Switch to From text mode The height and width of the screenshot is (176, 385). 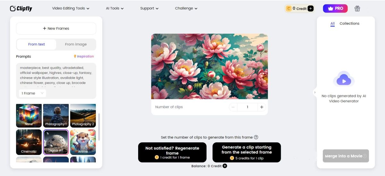coord(37,44)
